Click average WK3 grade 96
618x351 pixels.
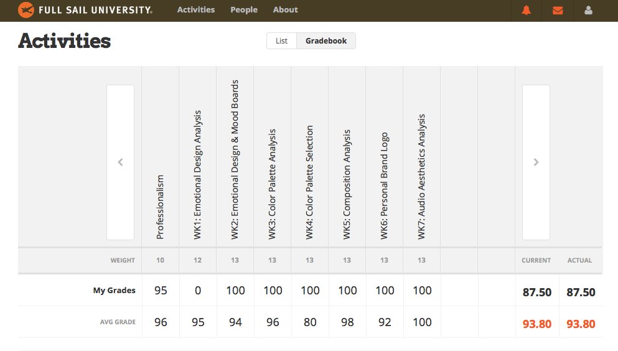(x=273, y=322)
